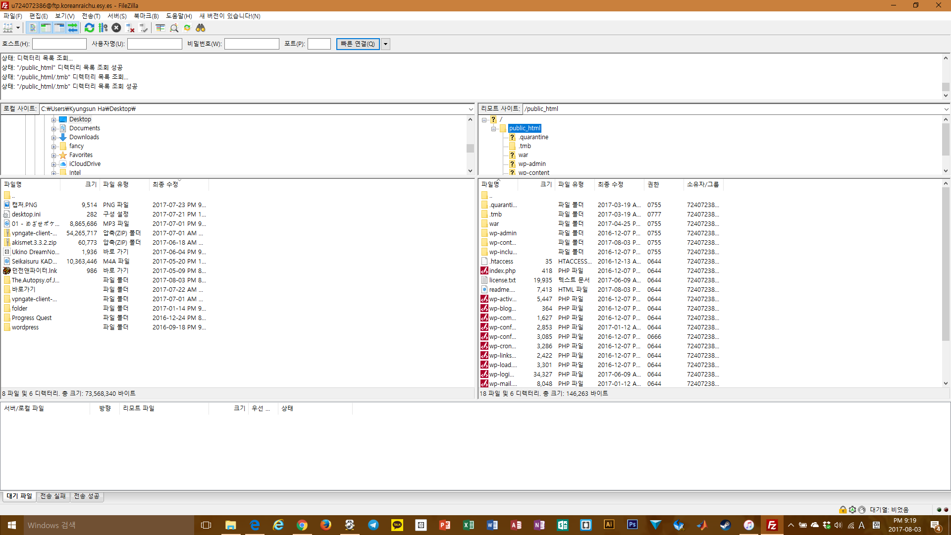Sort local files by 최종 수정 column

179,184
